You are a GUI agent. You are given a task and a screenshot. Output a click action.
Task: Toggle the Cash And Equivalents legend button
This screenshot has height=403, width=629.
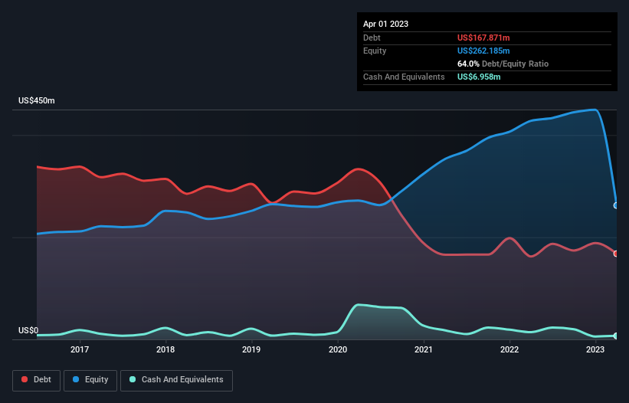[176, 380]
